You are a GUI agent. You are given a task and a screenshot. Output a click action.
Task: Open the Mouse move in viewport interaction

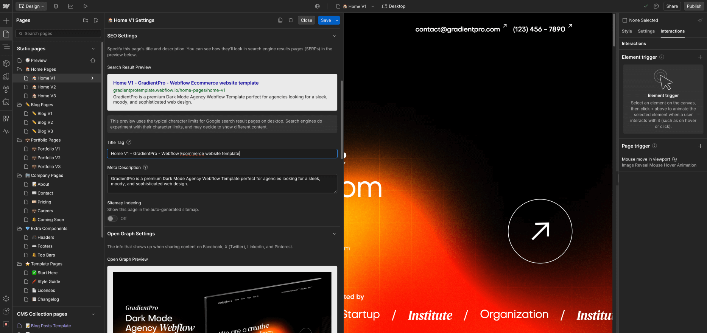(x=659, y=162)
